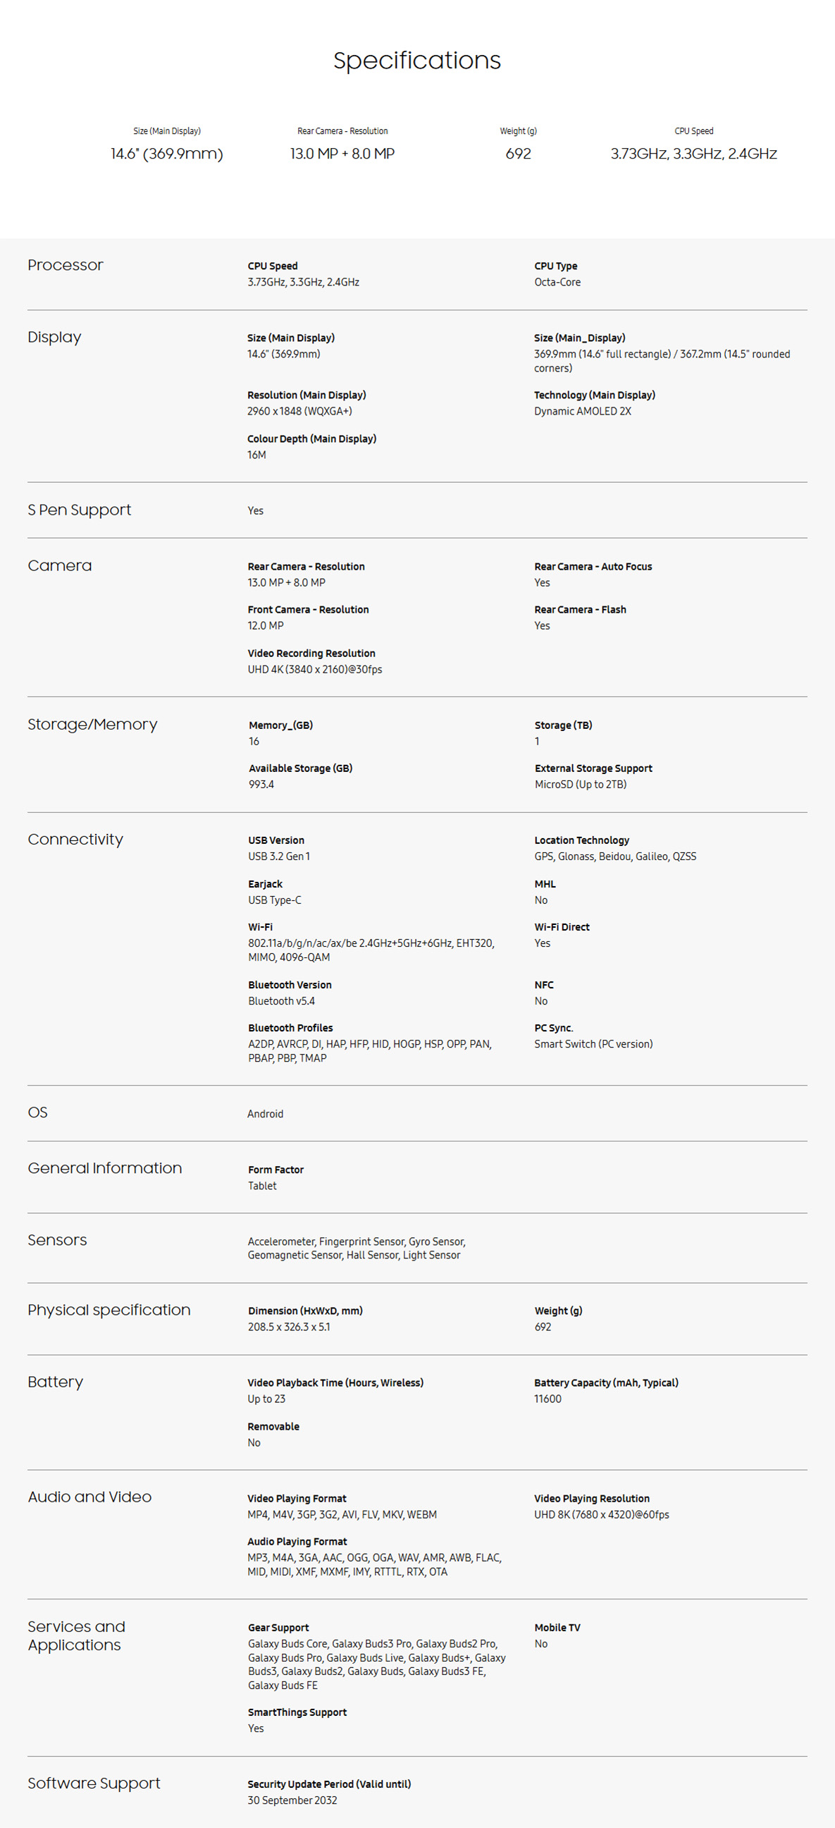
Task: Click the Camera section heading
Action: pyautogui.click(x=60, y=565)
